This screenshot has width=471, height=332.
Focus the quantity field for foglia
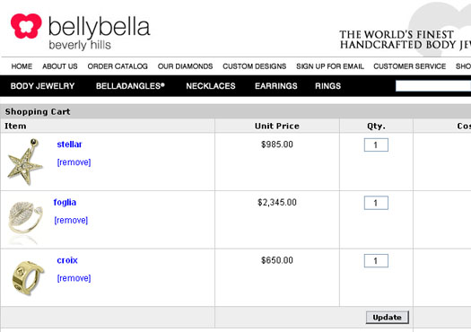[x=376, y=203]
